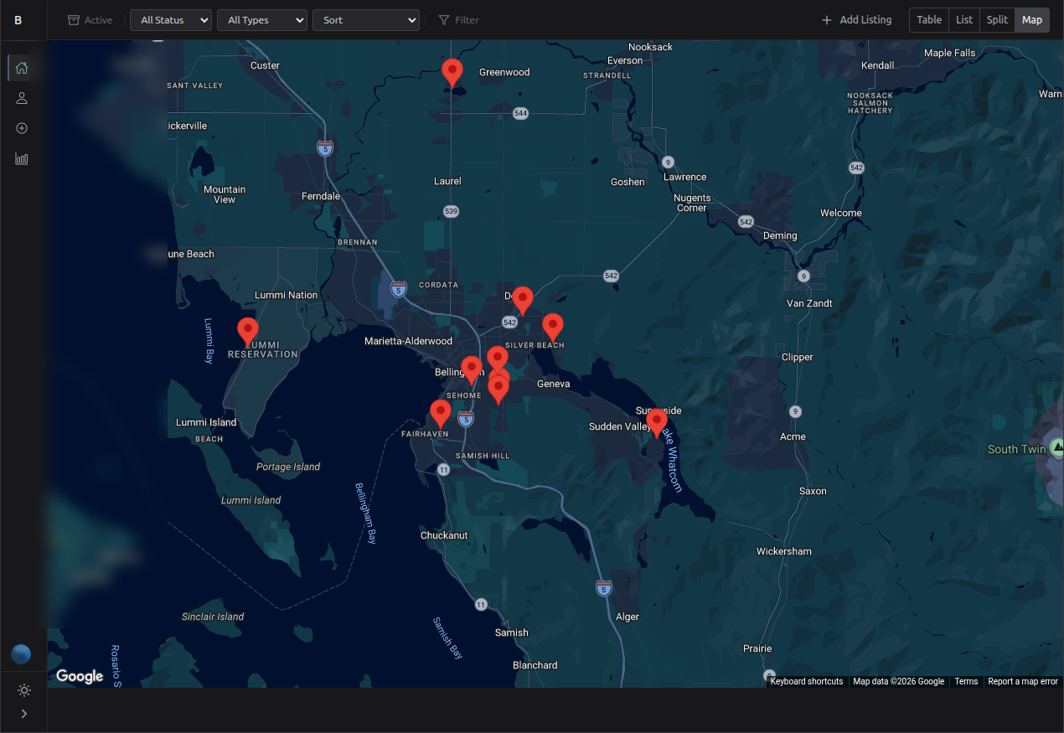Click the add-new plus icon in sidebar
This screenshot has width=1064, height=733.
pos(21,128)
